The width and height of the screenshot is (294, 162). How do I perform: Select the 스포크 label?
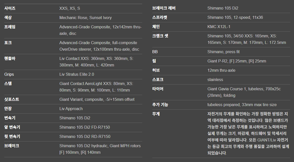point(158,80)
